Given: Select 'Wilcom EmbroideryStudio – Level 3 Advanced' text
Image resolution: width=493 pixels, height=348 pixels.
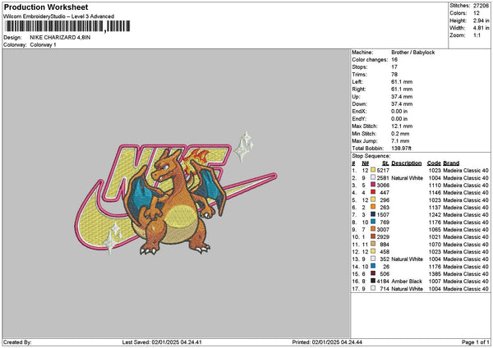Looking at the screenshot, I should (x=59, y=16).
